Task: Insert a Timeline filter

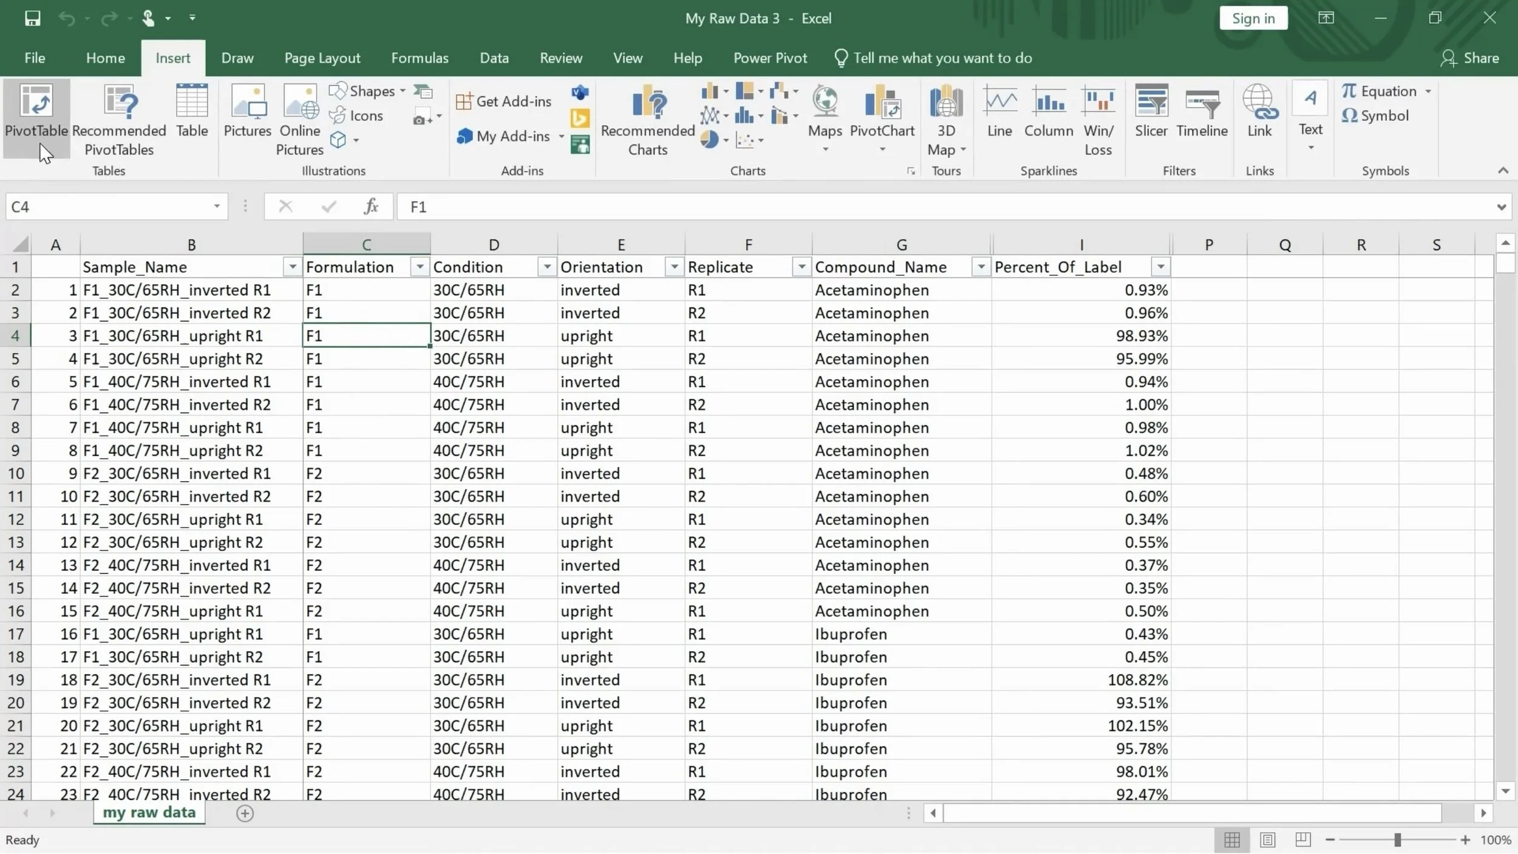Action: point(1202,112)
